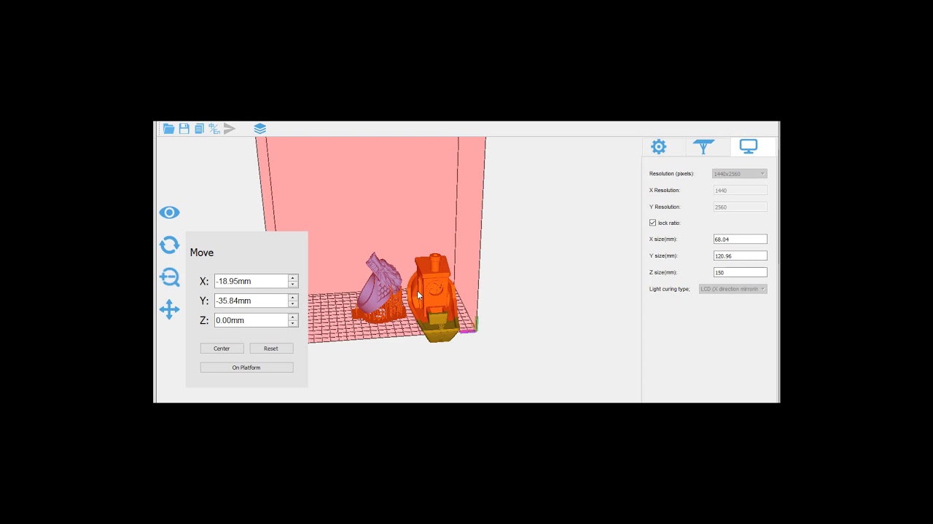Increase the Move Z value with up arrow
The image size is (933, 524).
pos(293,317)
